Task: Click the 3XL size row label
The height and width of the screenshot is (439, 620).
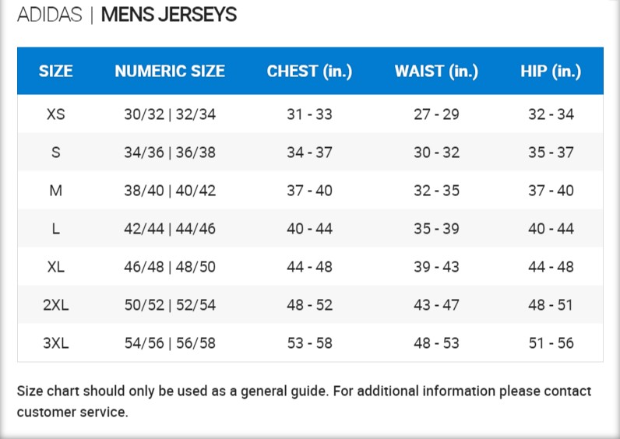Action: click(56, 343)
